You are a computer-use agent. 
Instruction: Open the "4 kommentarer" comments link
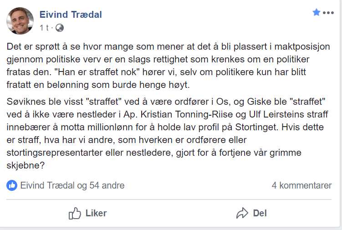click(301, 185)
